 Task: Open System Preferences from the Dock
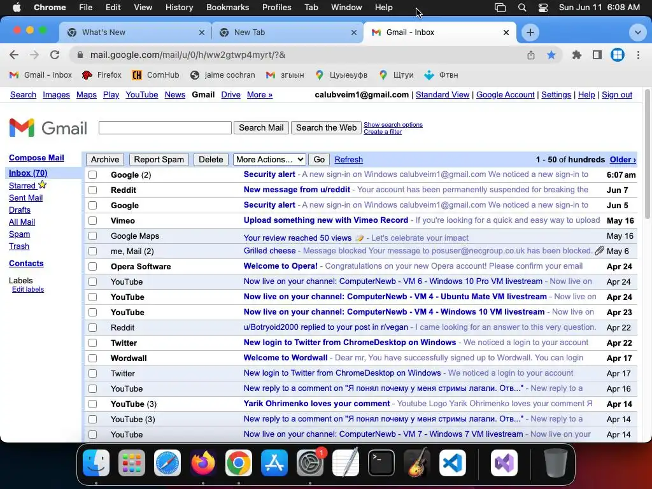point(310,462)
